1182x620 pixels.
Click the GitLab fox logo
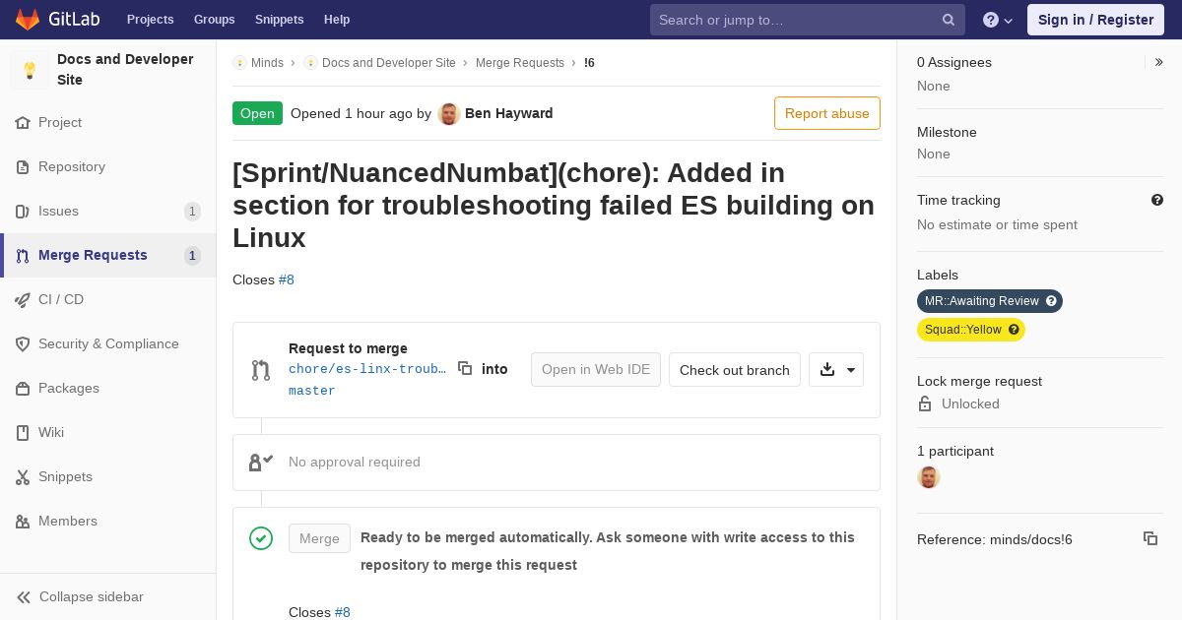tap(28, 19)
